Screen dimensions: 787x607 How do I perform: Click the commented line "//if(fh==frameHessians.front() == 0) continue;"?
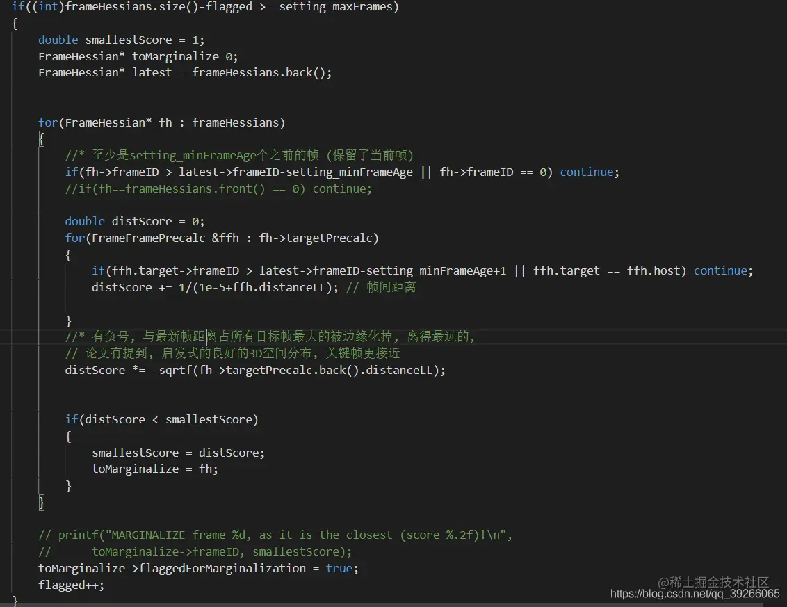(218, 189)
